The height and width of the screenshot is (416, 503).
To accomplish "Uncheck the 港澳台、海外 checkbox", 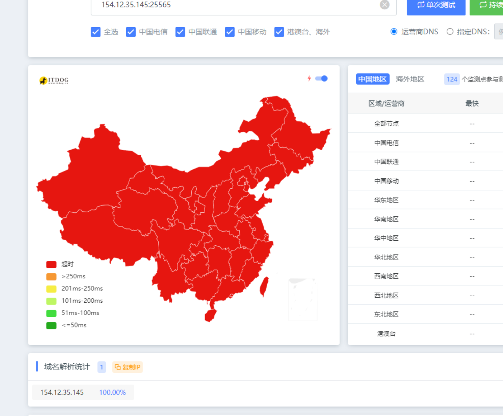I will [x=279, y=32].
